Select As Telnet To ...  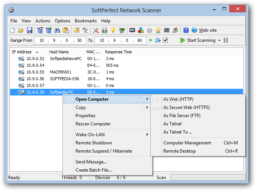point(198,132)
